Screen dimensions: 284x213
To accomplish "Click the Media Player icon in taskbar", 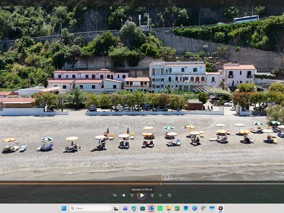I will click(x=221, y=208).
